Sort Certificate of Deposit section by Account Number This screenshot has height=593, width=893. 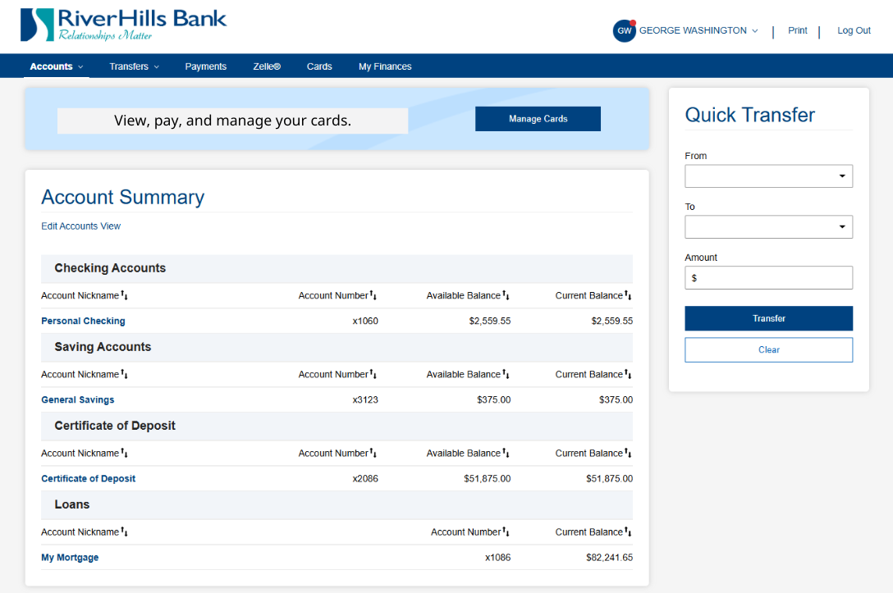(337, 453)
